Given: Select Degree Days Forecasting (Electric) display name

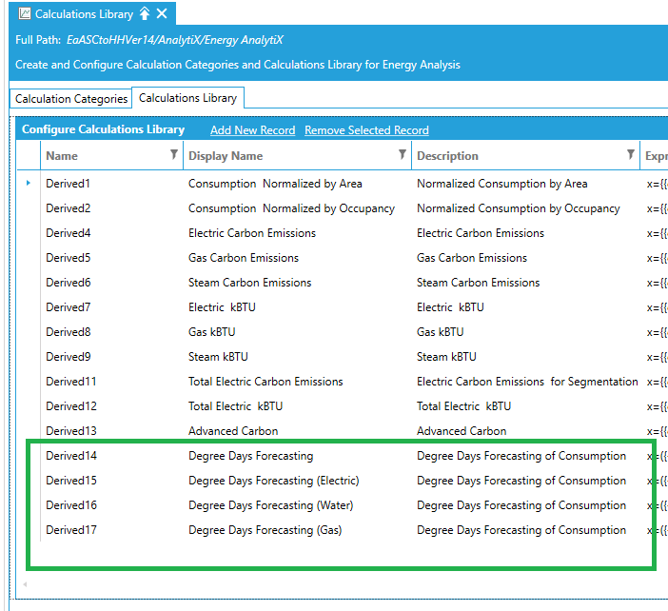Looking at the screenshot, I should pos(274,481).
